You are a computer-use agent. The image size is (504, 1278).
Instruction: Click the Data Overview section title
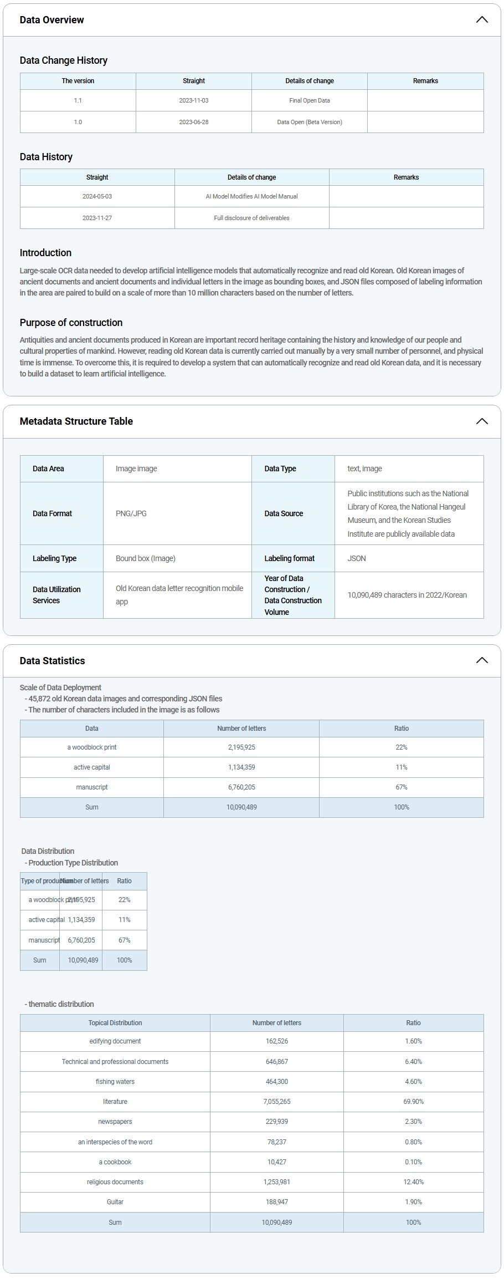[52, 20]
